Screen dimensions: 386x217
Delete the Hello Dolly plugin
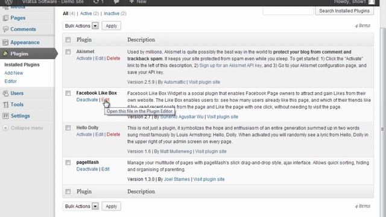[x=113, y=134]
